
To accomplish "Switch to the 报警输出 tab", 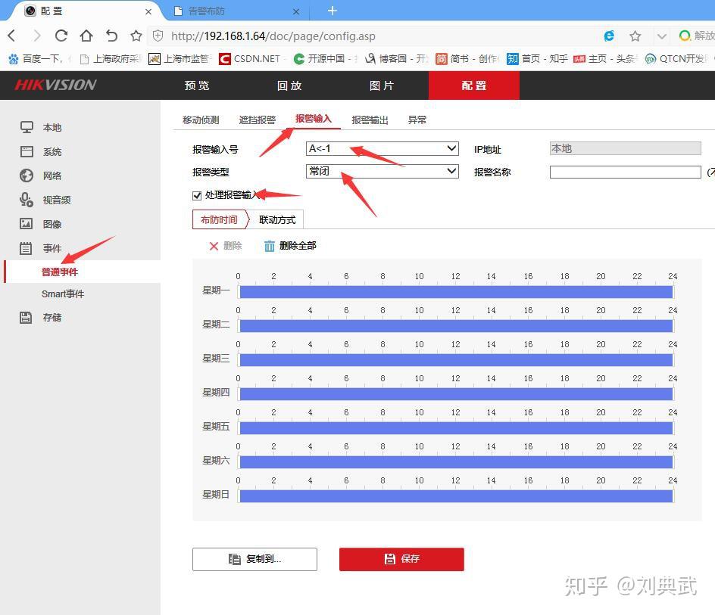I will point(370,119).
